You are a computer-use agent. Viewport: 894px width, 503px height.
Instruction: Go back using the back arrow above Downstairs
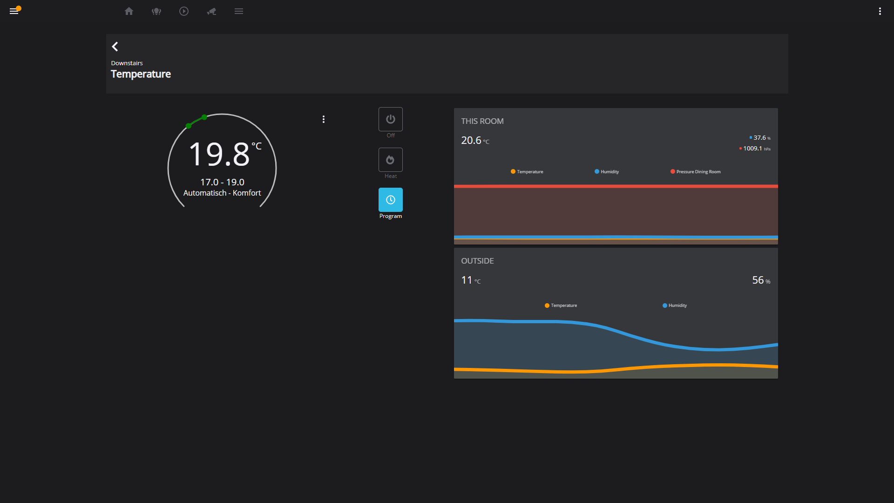[115, 47]
